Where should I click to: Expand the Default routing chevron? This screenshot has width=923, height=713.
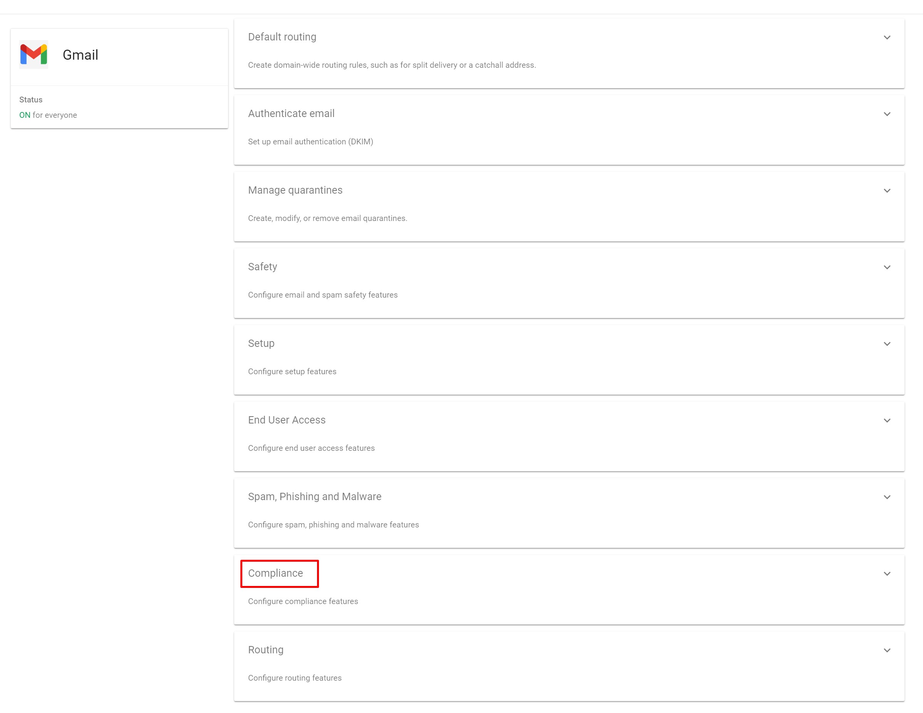[887, 38]
